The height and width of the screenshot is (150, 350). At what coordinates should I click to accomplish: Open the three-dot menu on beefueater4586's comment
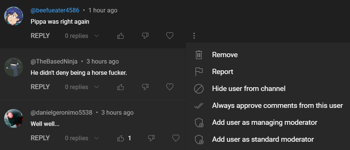[194, 36]
